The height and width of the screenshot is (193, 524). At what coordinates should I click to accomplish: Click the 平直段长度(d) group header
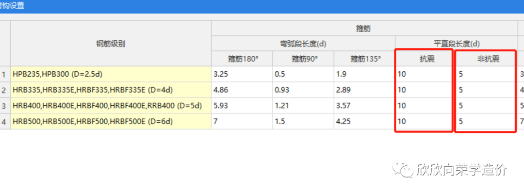coord(457,44)
